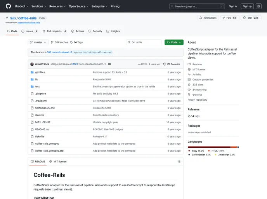Click the book icon beside Readme in About
Viewport: 267px width, 199px height.
[189, 64]
